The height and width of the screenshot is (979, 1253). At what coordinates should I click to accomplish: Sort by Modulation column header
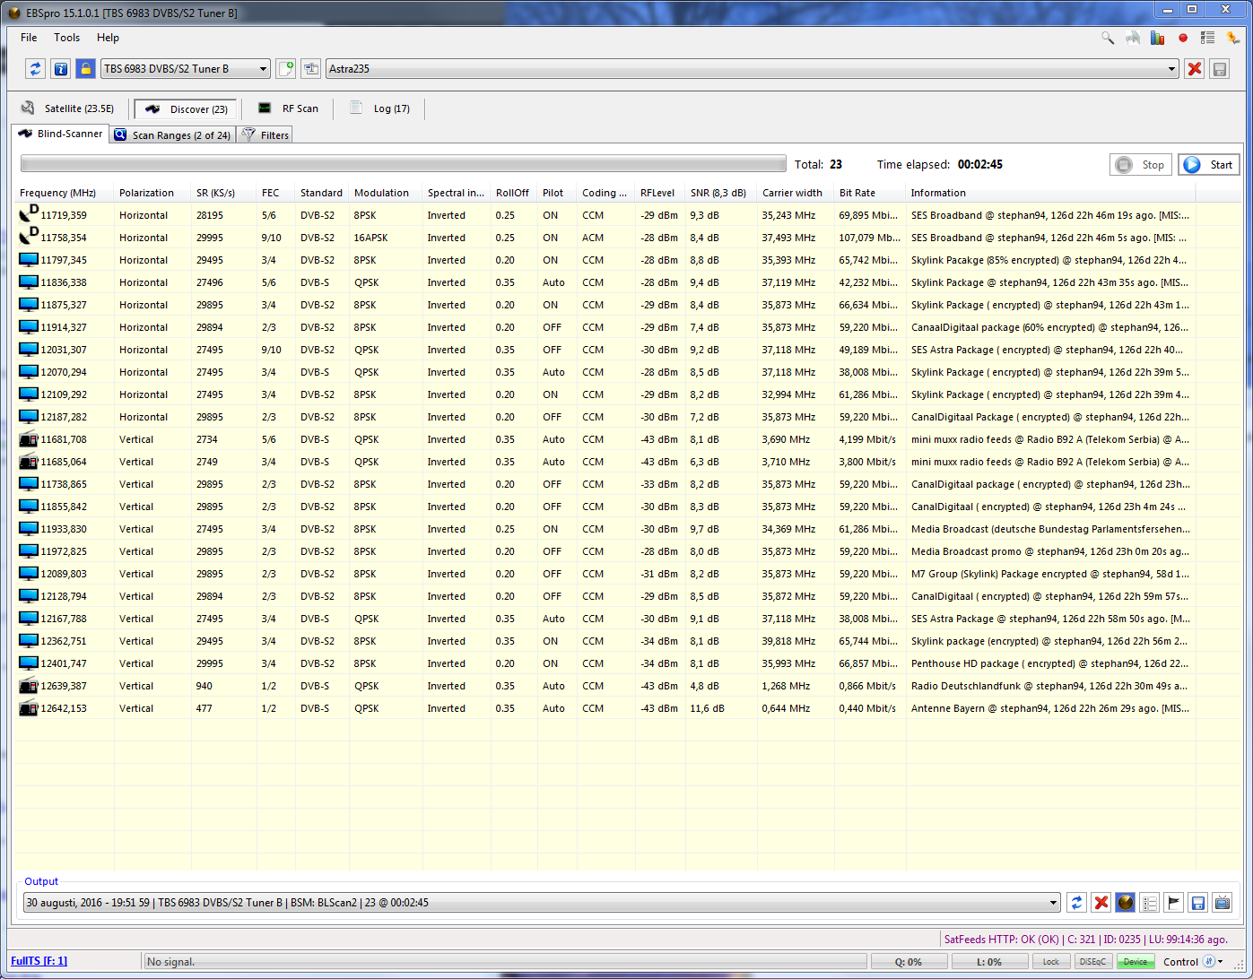tap(385, 193)
